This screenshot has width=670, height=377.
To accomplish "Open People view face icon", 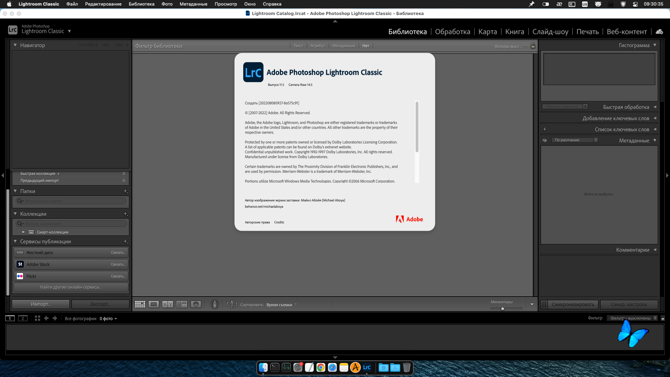I will pyautogui.click(x=196, y=304).
